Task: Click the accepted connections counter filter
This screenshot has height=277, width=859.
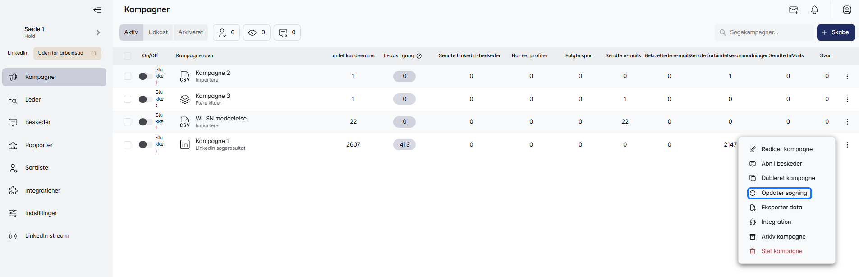Action: tap(226, 32)
